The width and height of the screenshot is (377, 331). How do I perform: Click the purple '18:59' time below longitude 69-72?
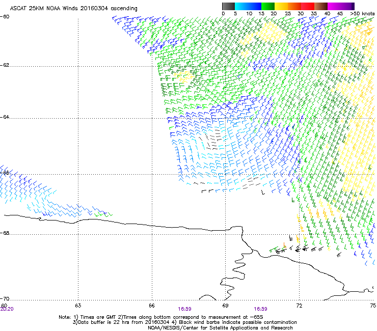point(261,309)
